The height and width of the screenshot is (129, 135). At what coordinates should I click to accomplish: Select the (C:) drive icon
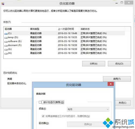tap(6, 34)
